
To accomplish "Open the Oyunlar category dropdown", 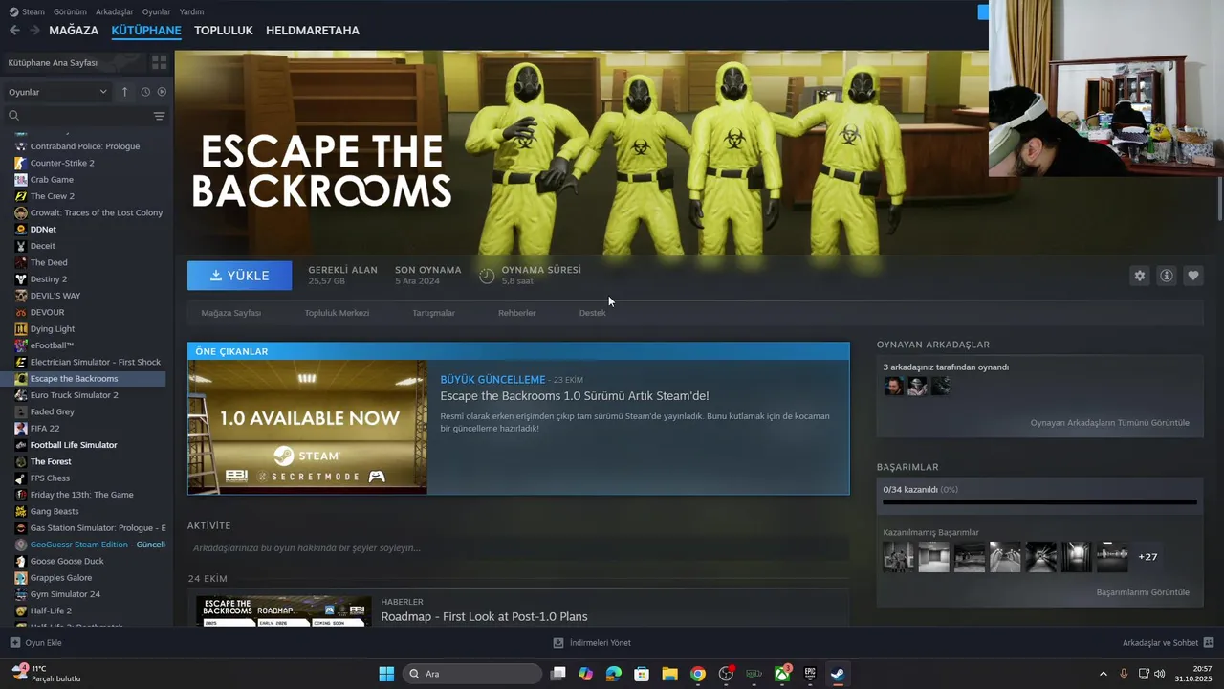I will [57, 92].
